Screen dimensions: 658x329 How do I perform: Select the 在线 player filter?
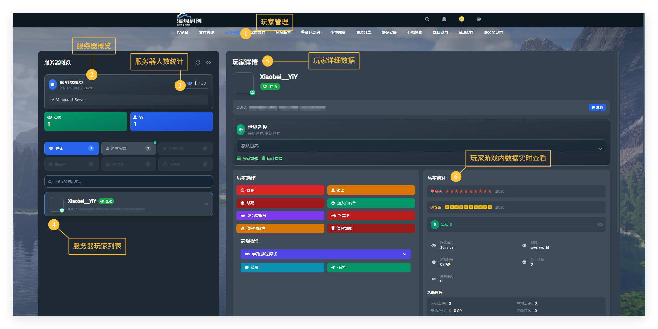pos(71,148)
